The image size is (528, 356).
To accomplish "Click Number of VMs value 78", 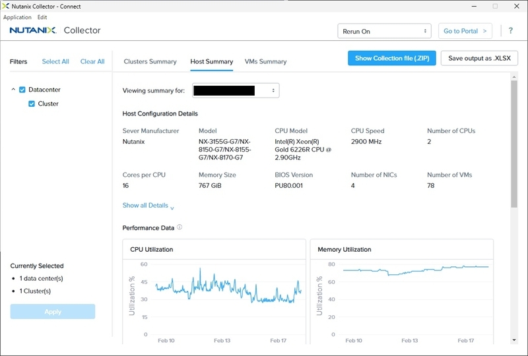I will pos(431,186).
